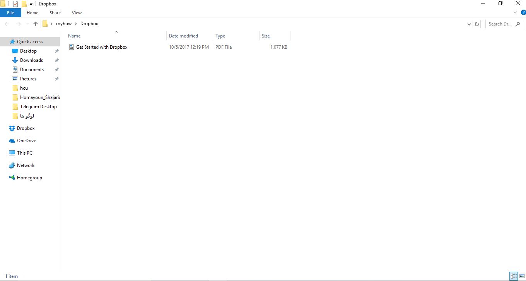Screen dimensions: 526x281
Task: Click the pin icon beside Pictures
Action: pyautogui.click(x=56, y=79)
